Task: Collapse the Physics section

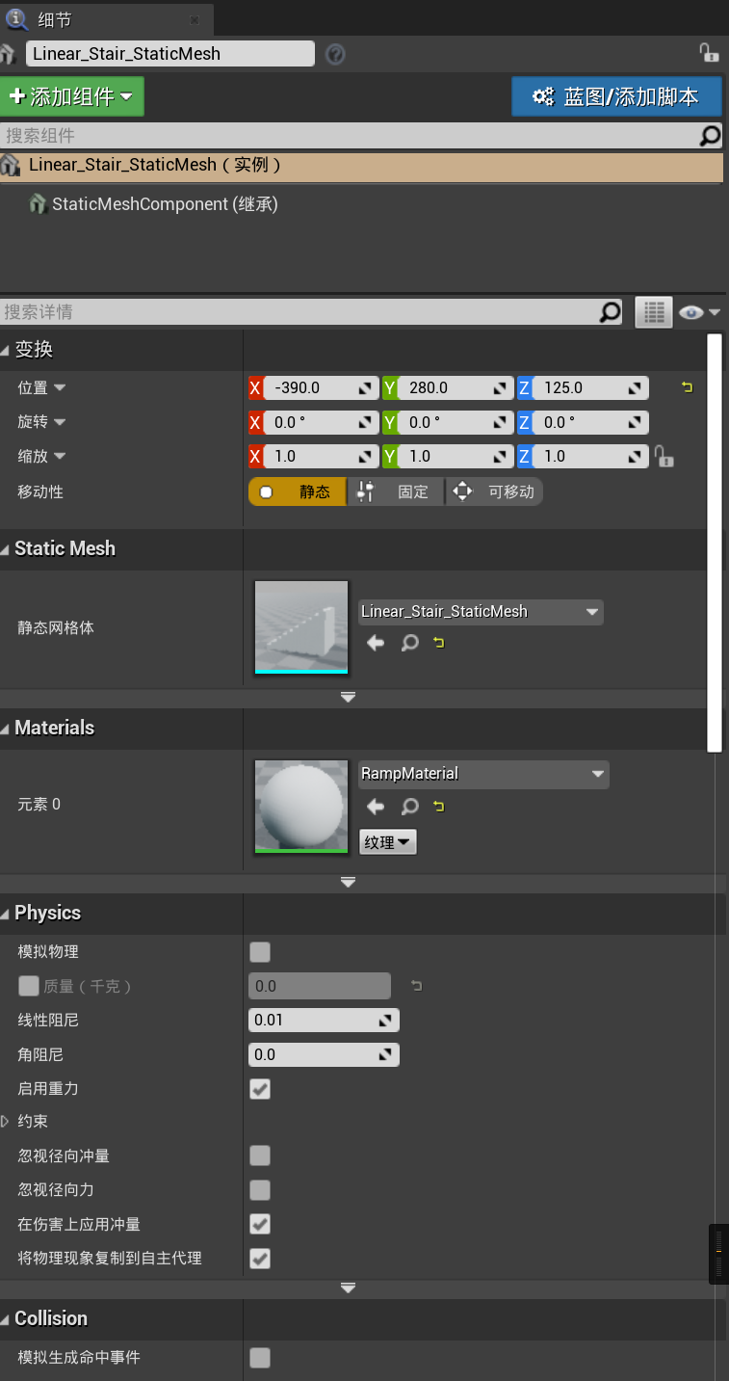Action: click(x=6, y=914)
